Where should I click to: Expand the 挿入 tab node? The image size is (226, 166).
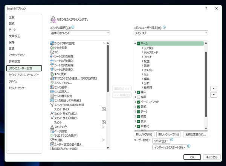pyautogui.click(x=135, y=92)
